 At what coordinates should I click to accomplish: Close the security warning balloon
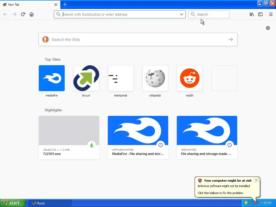tap(256, 180)
